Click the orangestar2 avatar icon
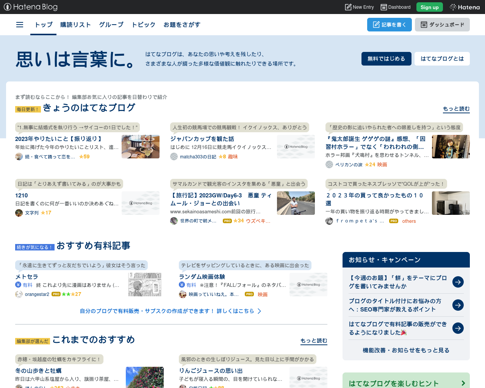Screen dimensions: 485x388 coord(19,294)
